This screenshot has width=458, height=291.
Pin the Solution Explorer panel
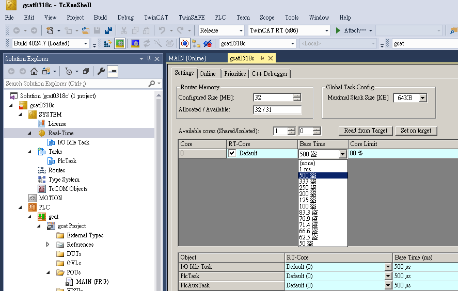coord(149,59)
